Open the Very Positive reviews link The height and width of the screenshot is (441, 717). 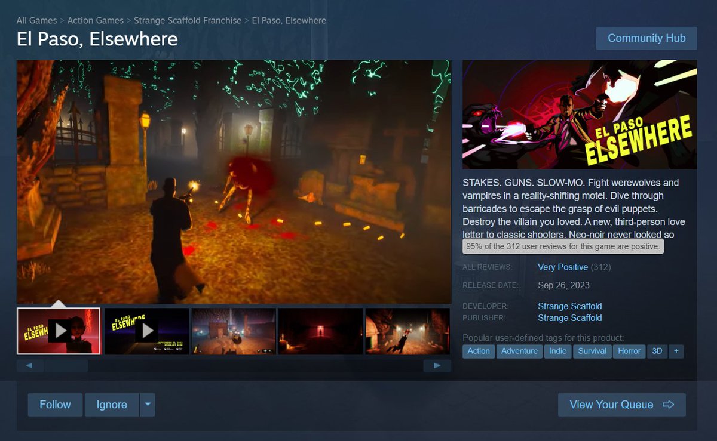563,267
